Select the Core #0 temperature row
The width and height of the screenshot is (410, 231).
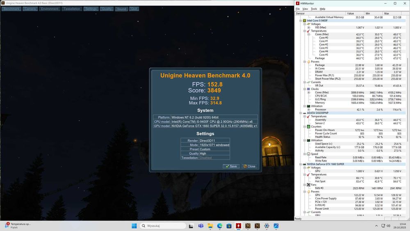351,38
